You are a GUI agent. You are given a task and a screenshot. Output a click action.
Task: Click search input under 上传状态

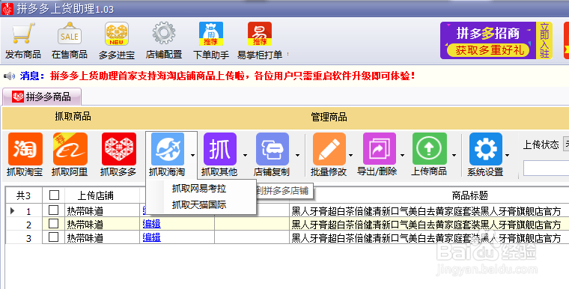tap(546, 168)
